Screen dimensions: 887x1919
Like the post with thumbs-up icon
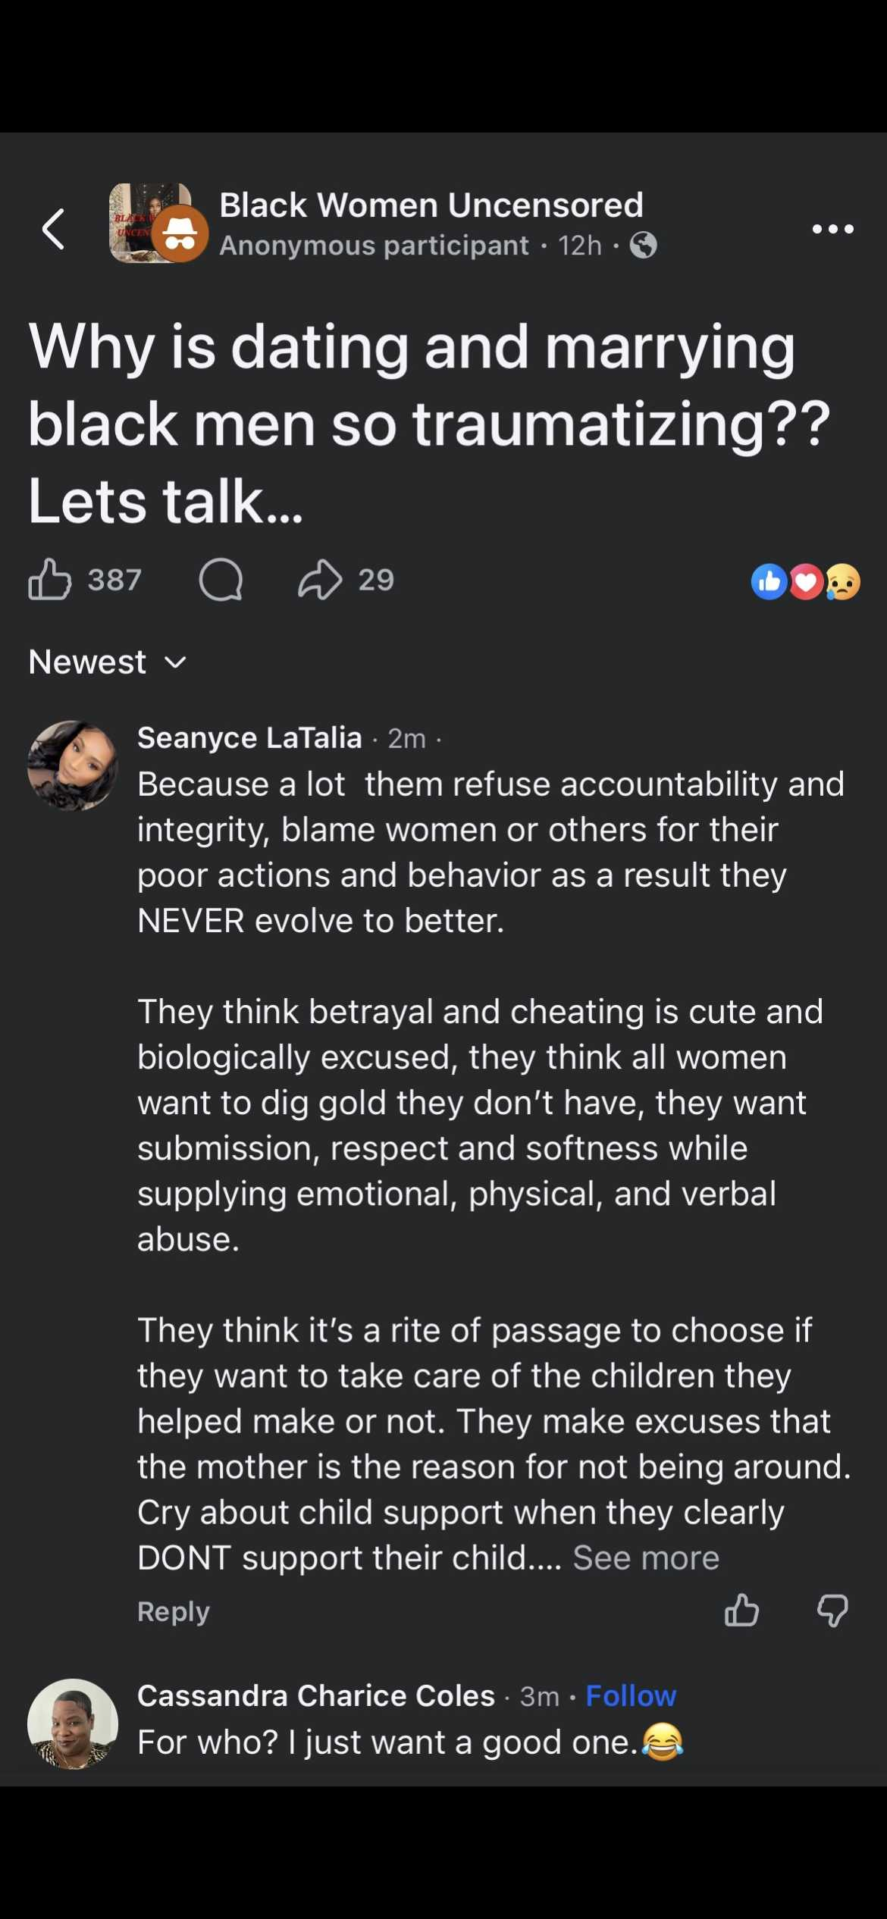point(49,580)
